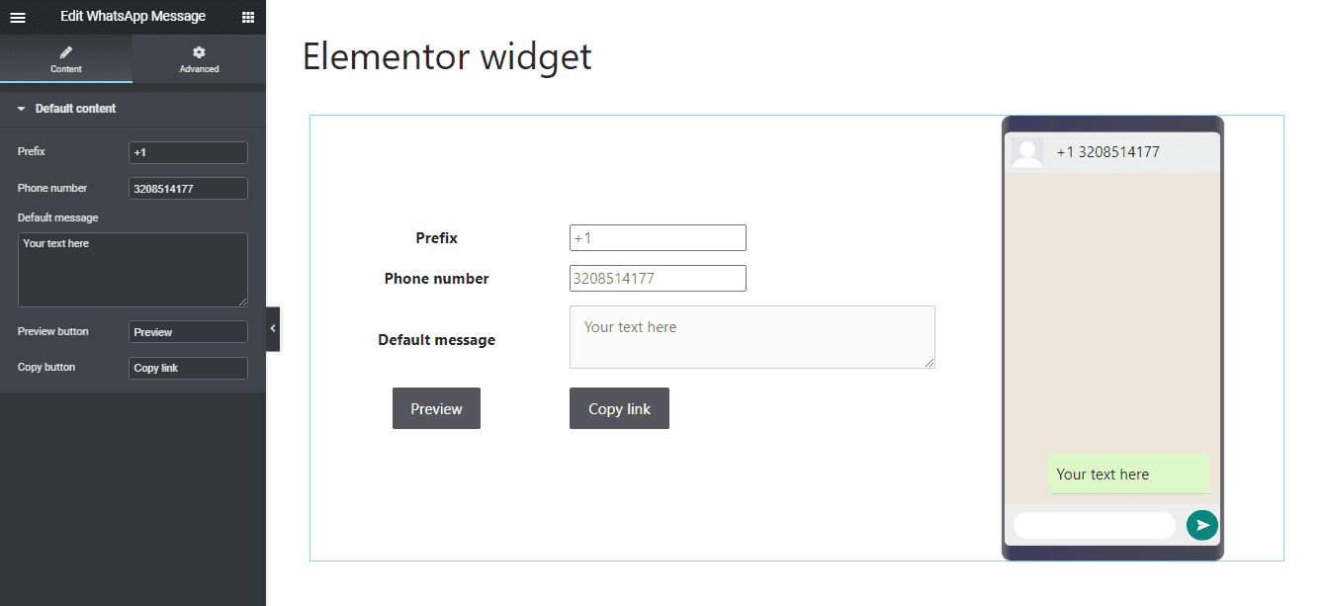1324x606 pixels.
Task: Click the chat input bar in the phone preview
Action: point(1093,524)
